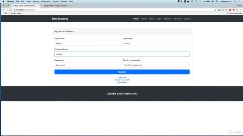Open Admin in the navbar

(x=144, y=19)
